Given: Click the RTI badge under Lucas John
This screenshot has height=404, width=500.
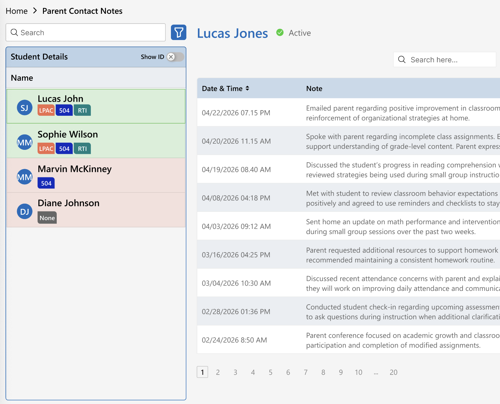Looking at the screenshot, I should coord(82,111).
